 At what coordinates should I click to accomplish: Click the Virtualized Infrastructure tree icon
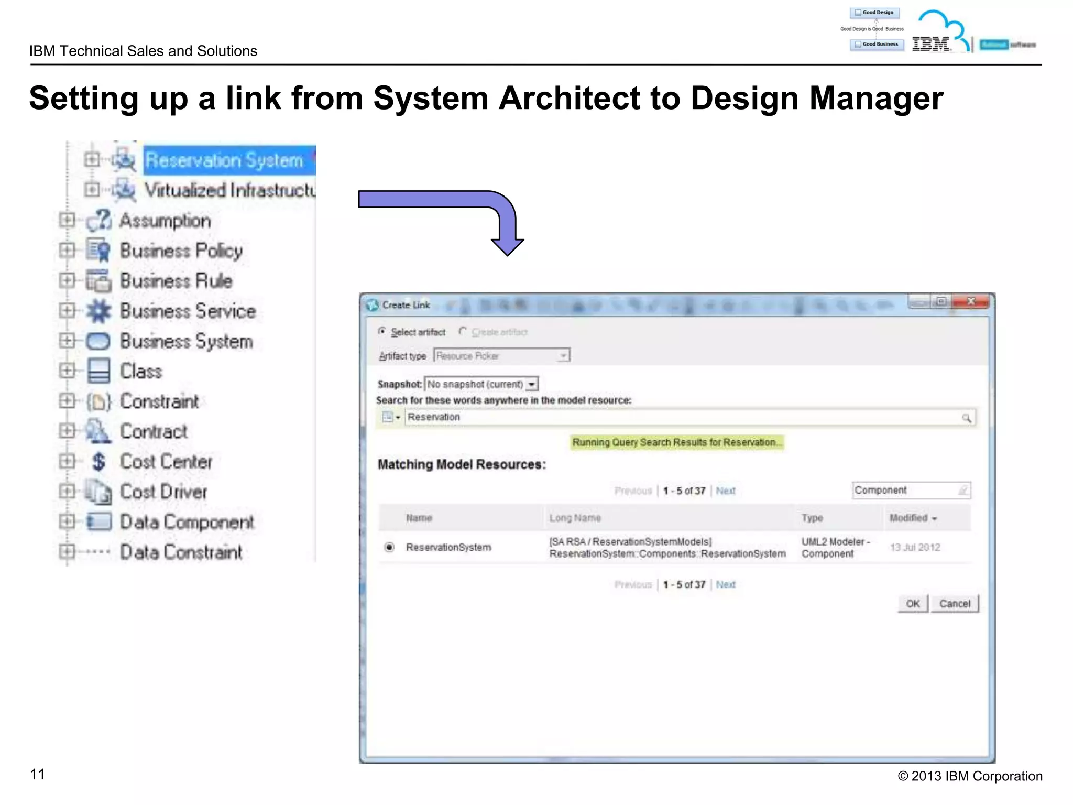point(124,190)
